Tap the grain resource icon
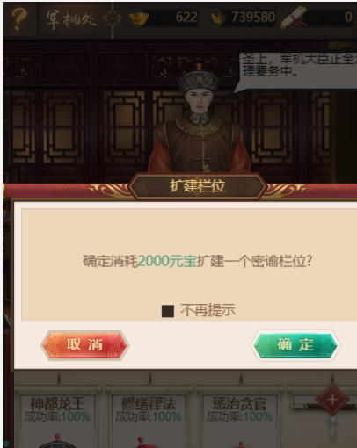357x448 pixels. click(216, 18)
